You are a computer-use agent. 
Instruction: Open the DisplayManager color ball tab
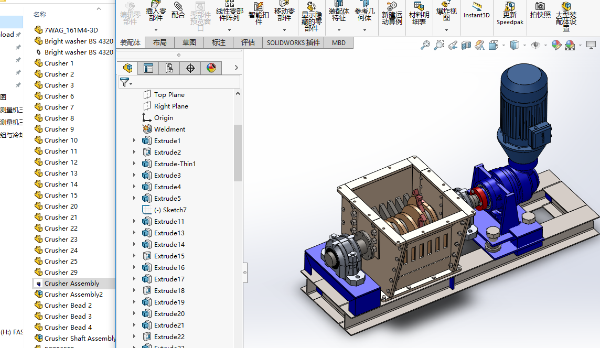pyautogui.click(x=211, y=68)
